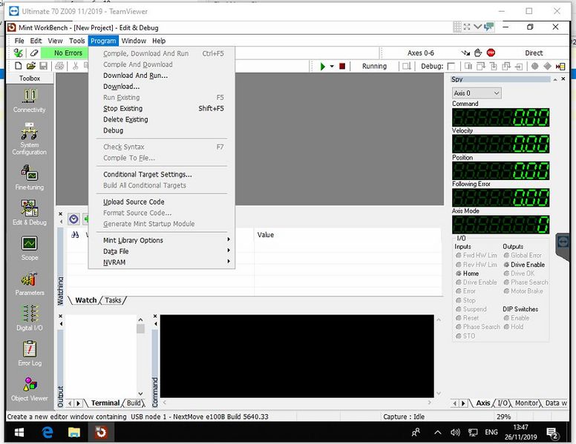
Task: Click the save disk icon
Action: point(43,66)
